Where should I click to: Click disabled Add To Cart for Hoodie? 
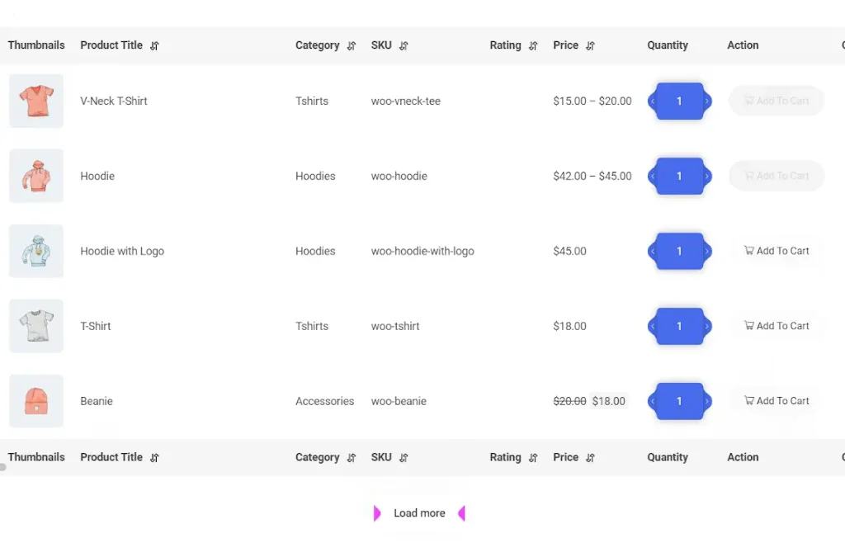(x=777, y=176)
